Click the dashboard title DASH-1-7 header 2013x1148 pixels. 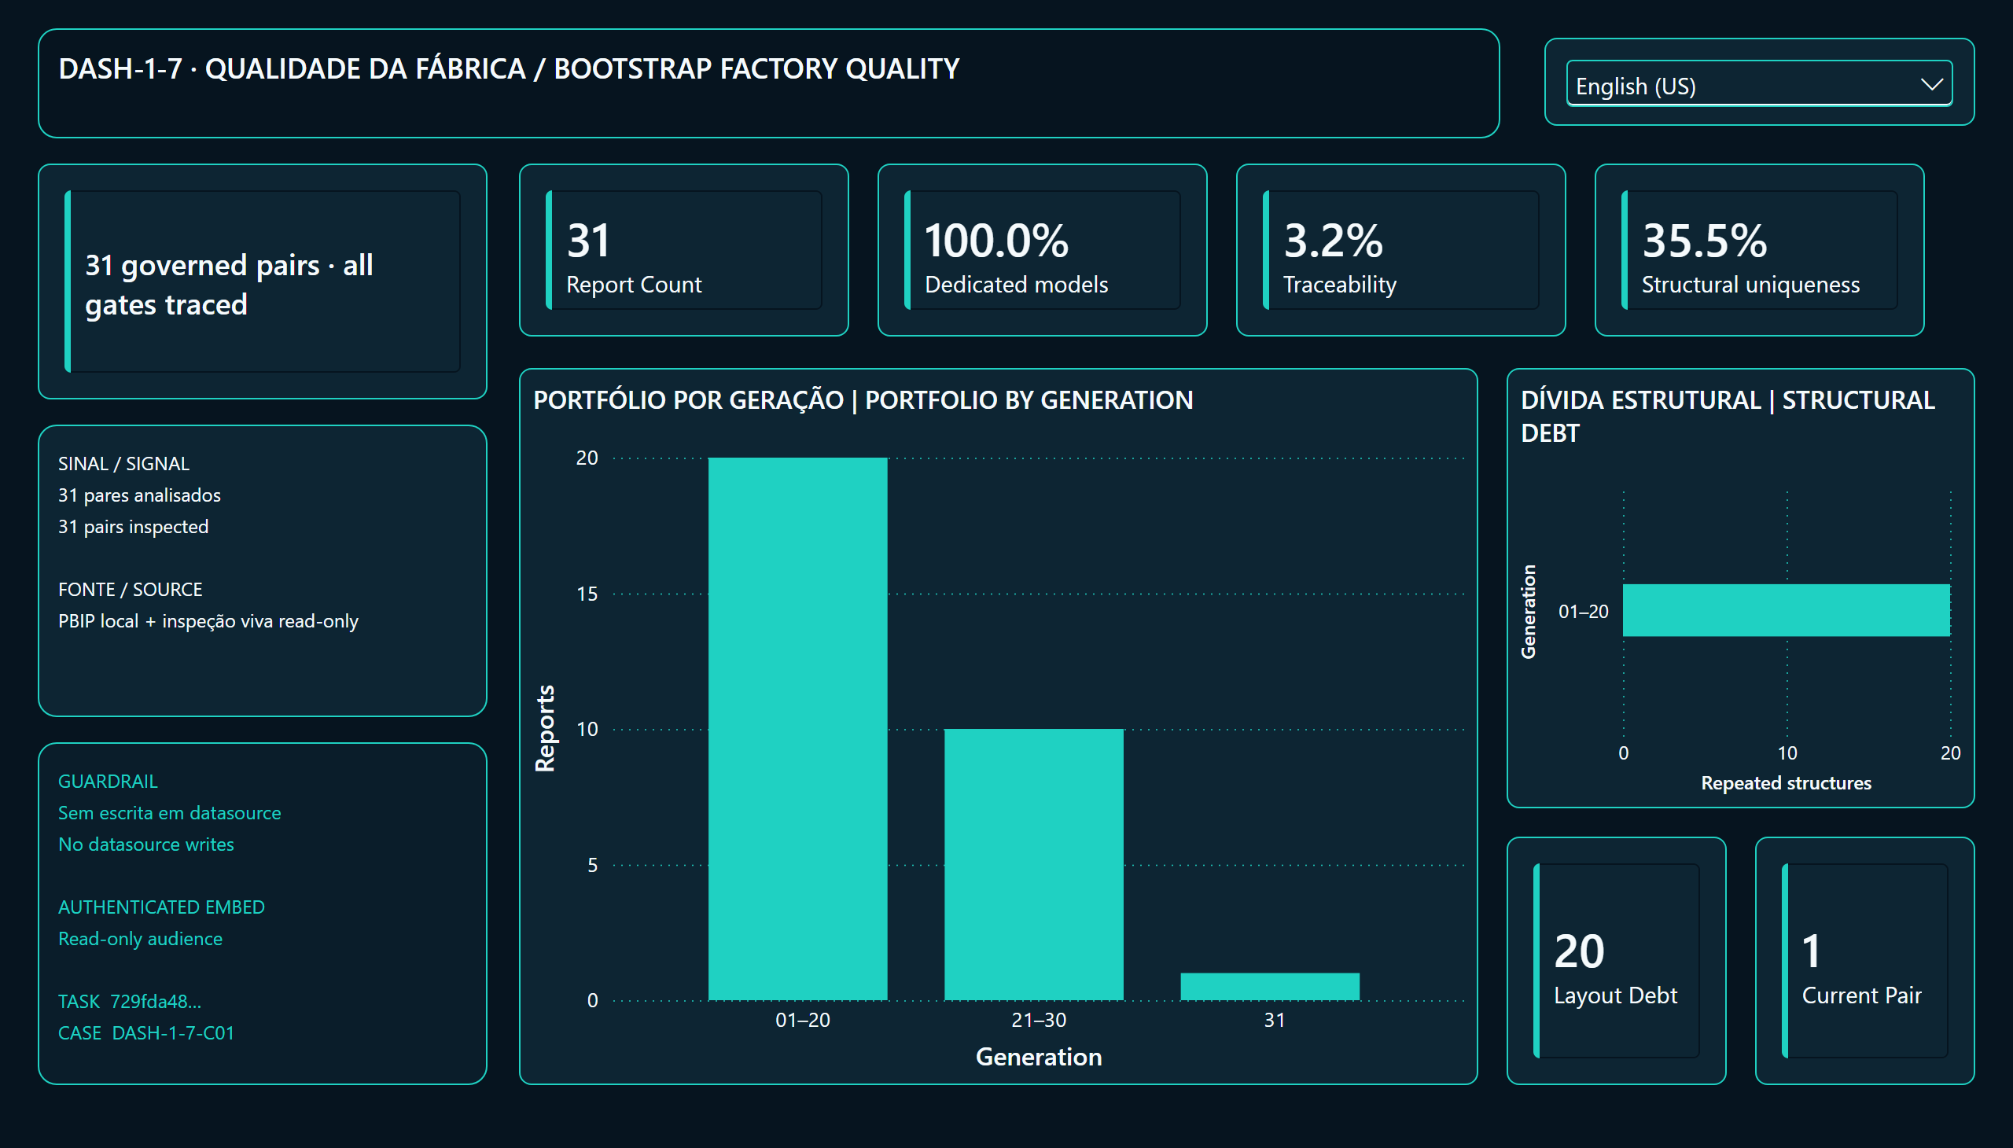pos(509,68)
